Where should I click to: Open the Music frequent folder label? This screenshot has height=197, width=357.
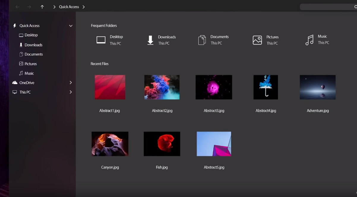click(x=322, y=37)
